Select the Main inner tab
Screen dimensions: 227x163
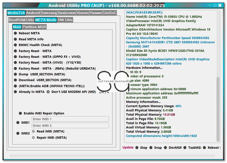[17, 27]
